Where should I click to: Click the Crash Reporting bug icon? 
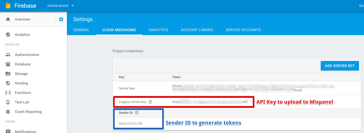[8, 112]
